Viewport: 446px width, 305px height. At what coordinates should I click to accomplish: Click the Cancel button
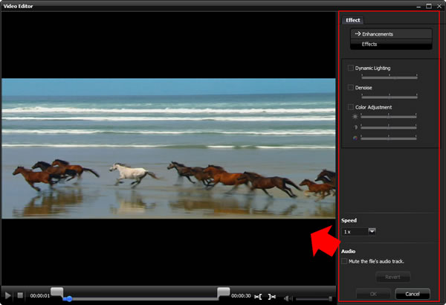pos(413,294)
